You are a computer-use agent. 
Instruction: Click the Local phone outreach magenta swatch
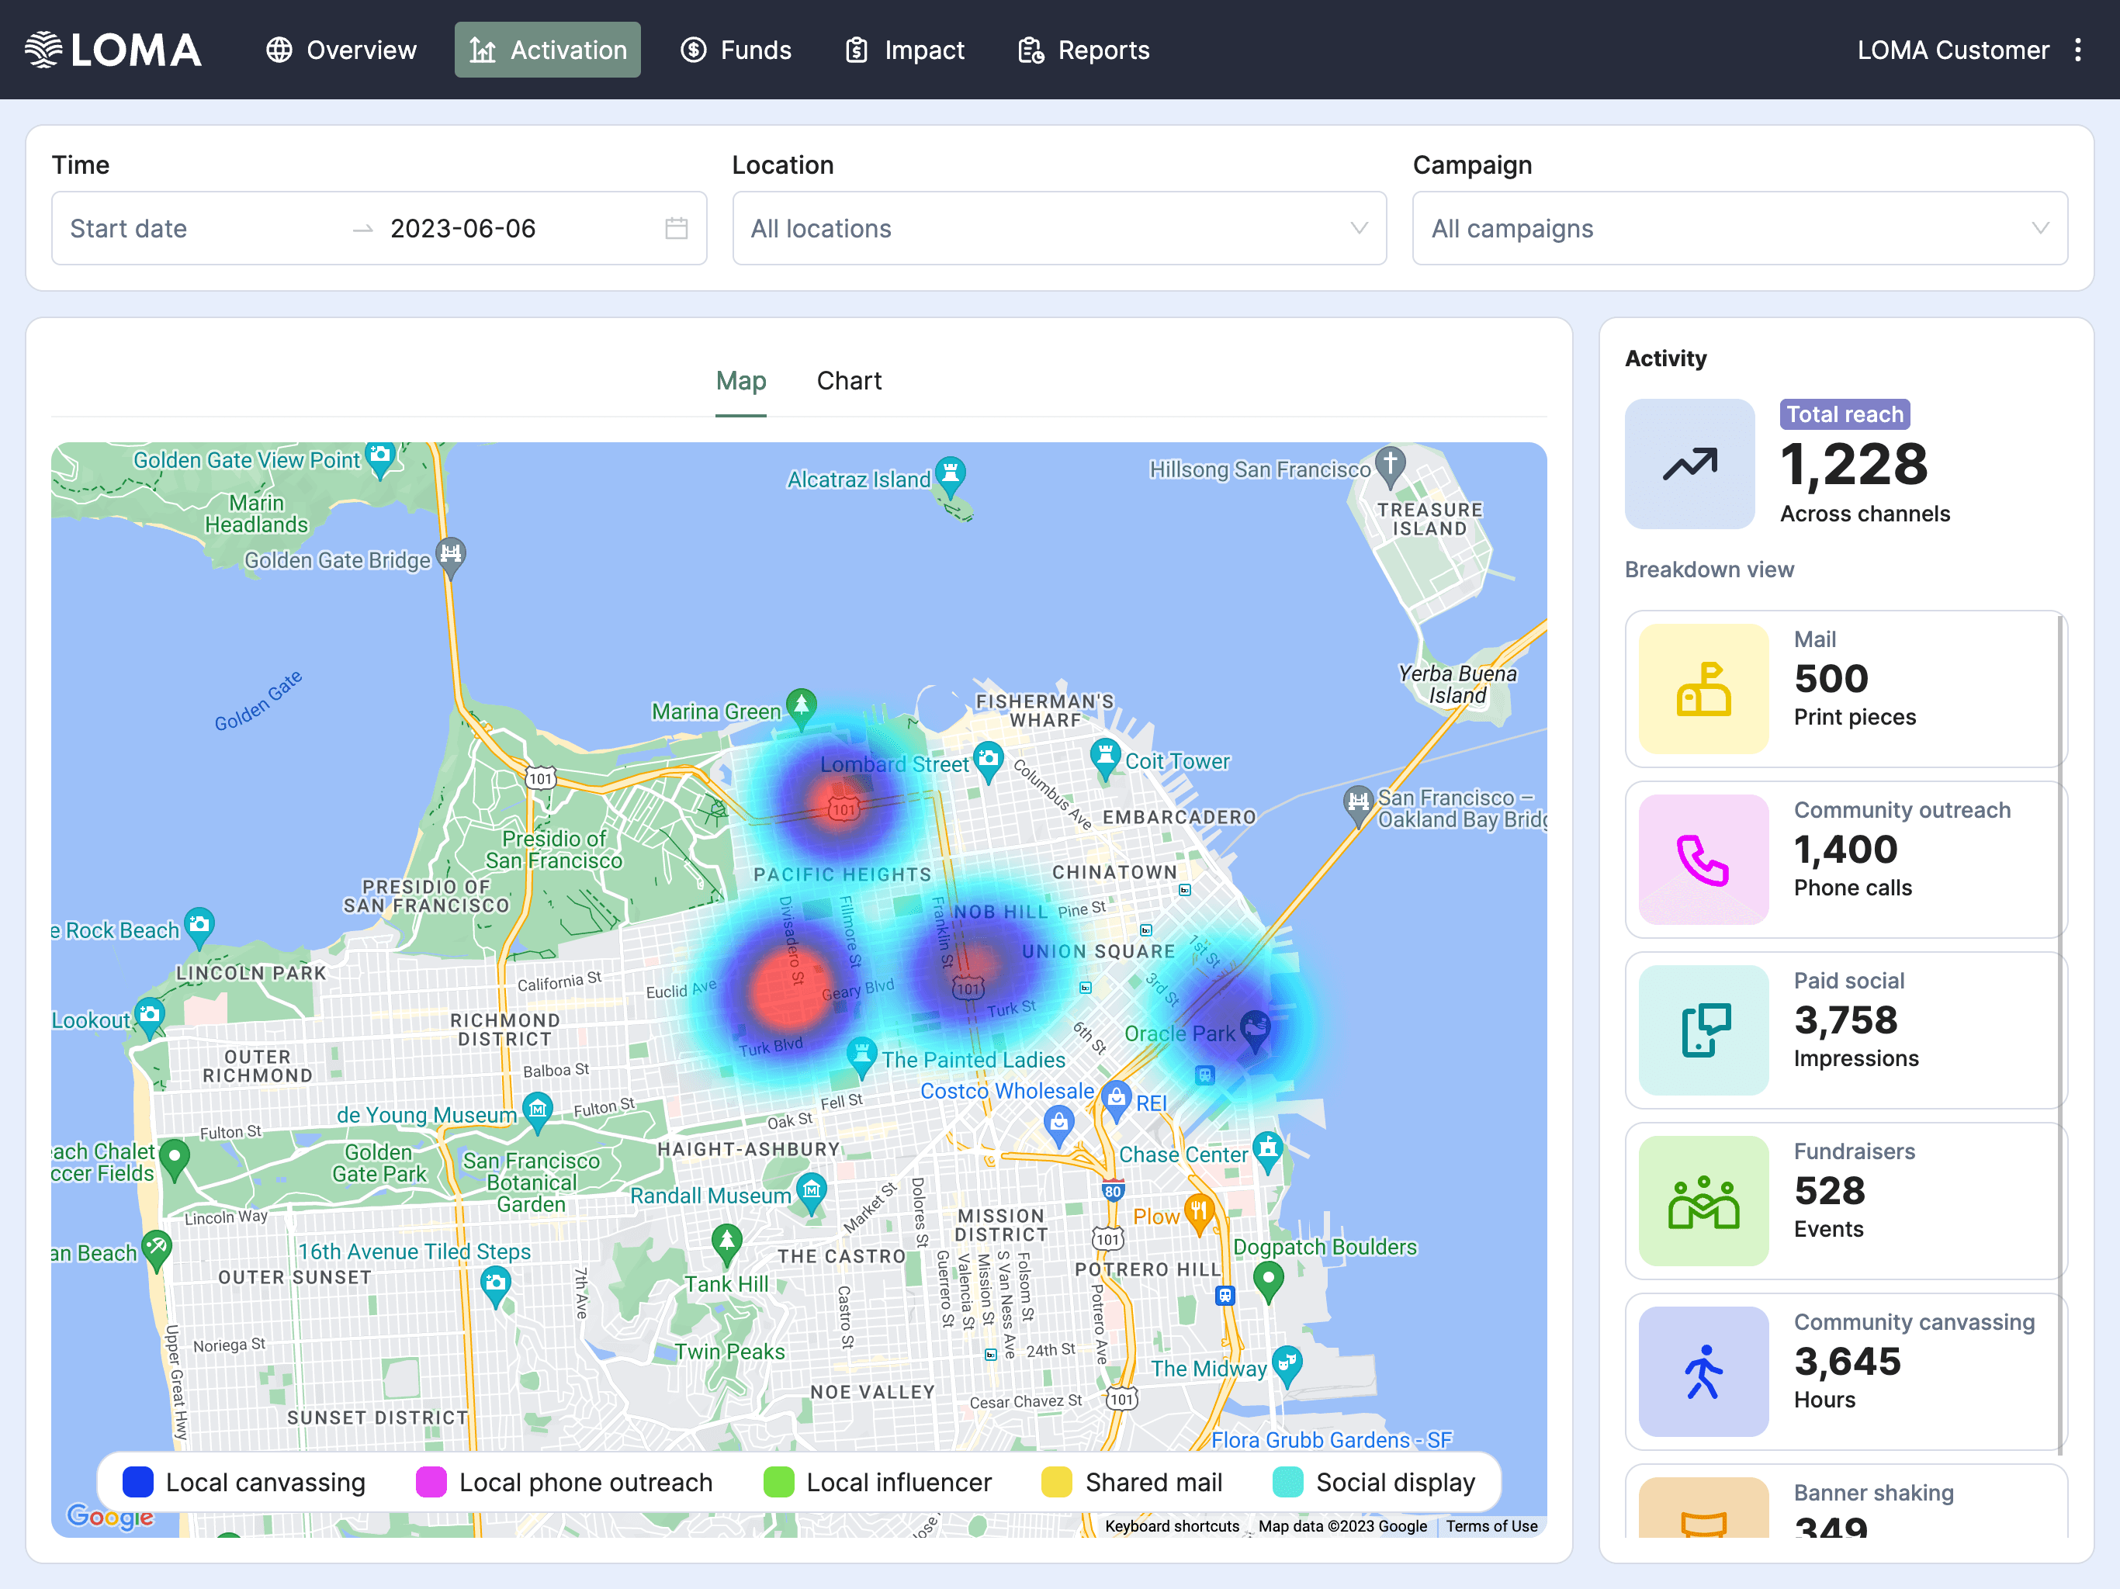[431, 1482]
